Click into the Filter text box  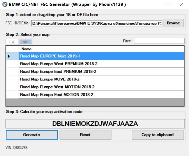pos(159,41)
